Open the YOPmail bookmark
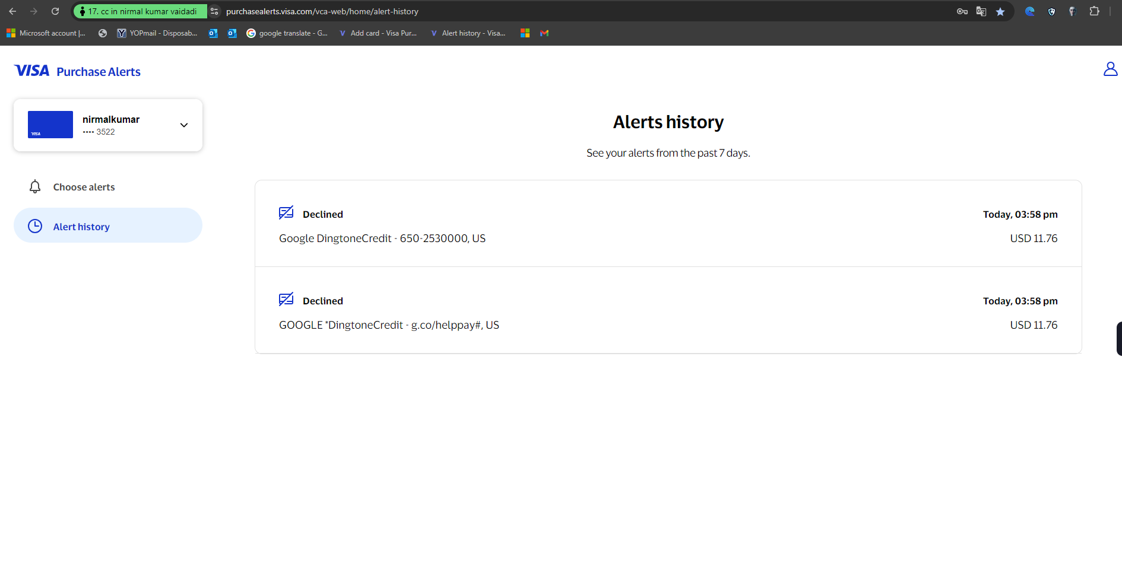 (157, 33)
